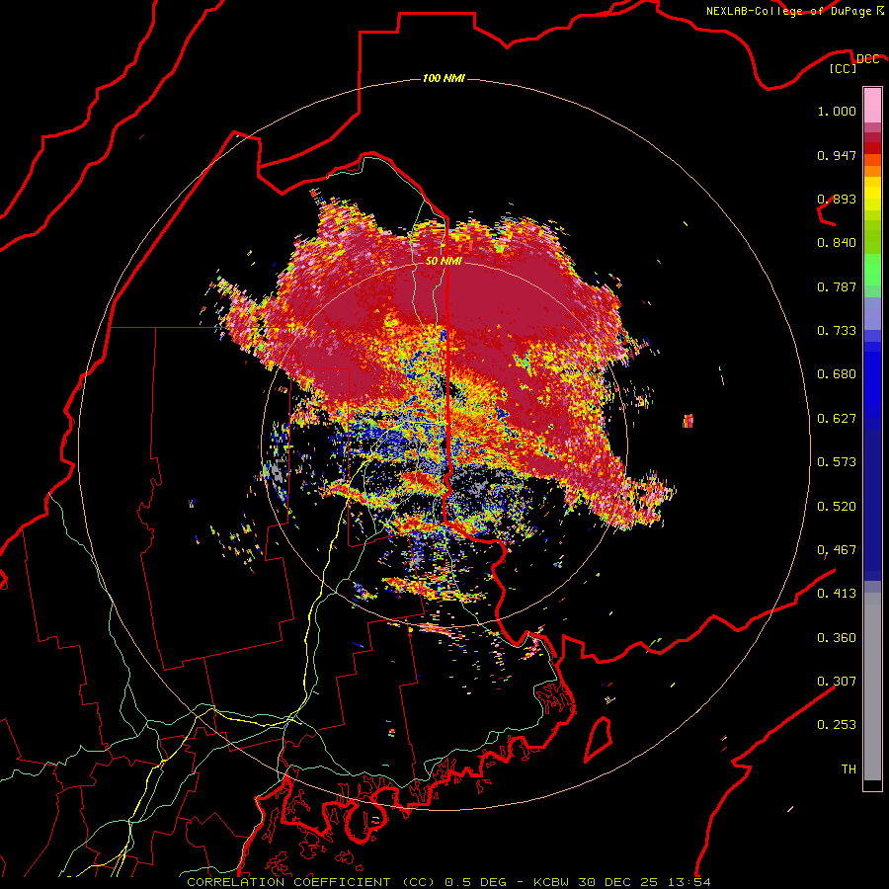Click the 13:54 timestamp in footer
The image size is (889, 889).
point(688,882)
